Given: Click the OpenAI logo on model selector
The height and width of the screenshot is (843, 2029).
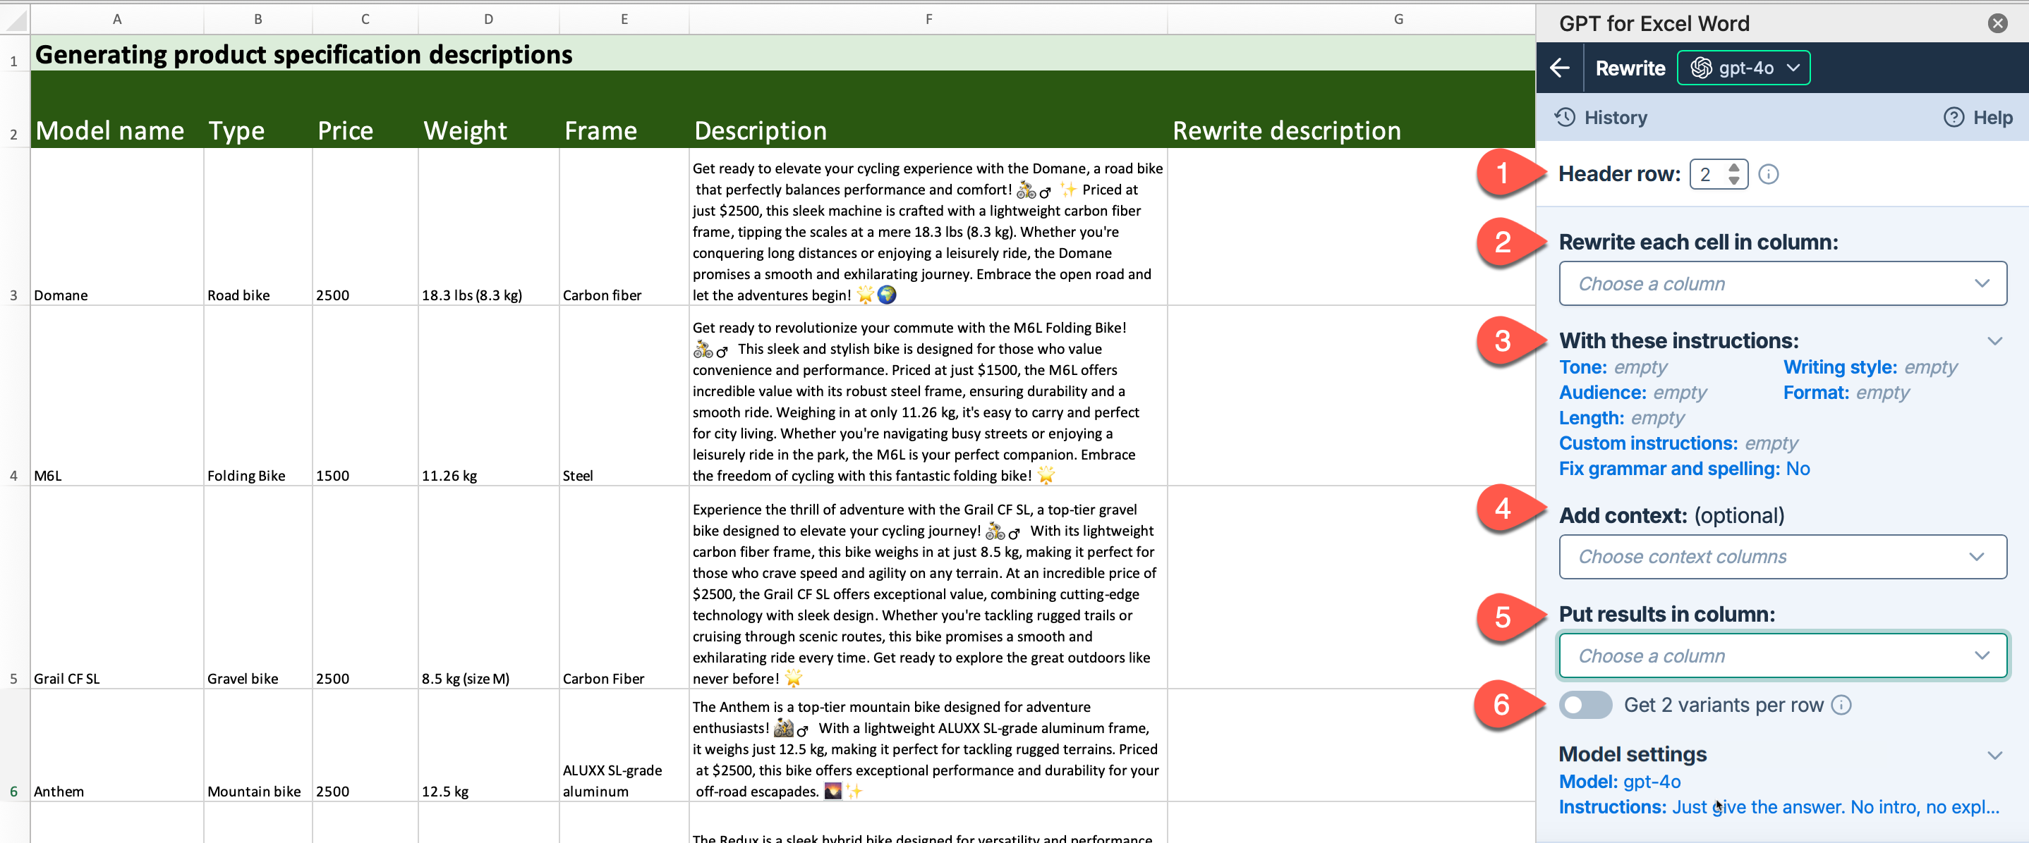Looking at the screenshot, I should pyautogui.click(x=1700, y=68).
